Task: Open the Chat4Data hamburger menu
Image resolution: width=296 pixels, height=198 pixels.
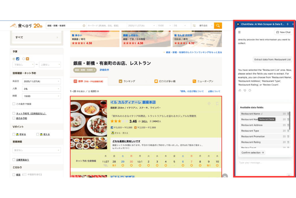Action: 239,32
